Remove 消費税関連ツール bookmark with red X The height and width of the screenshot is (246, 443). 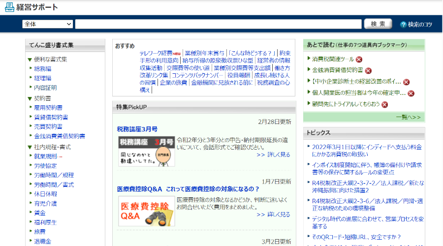pos(359,59)
